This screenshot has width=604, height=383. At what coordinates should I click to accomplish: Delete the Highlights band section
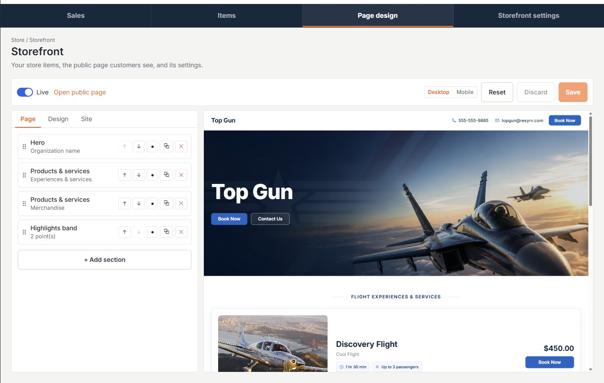pyautogui.click(x=181, y=232)
